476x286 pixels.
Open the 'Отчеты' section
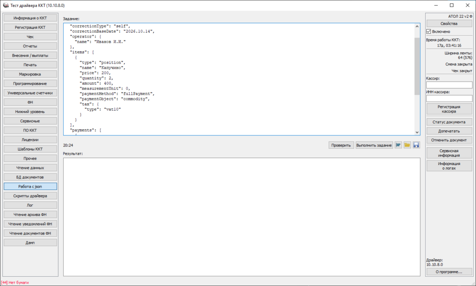point(30,46)
